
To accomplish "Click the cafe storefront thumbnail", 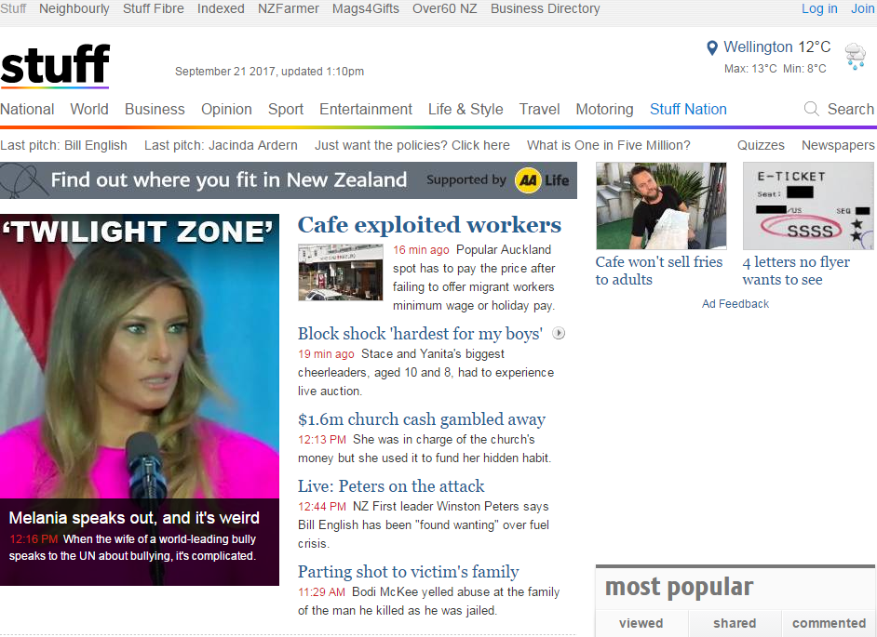I will point(341,272).
